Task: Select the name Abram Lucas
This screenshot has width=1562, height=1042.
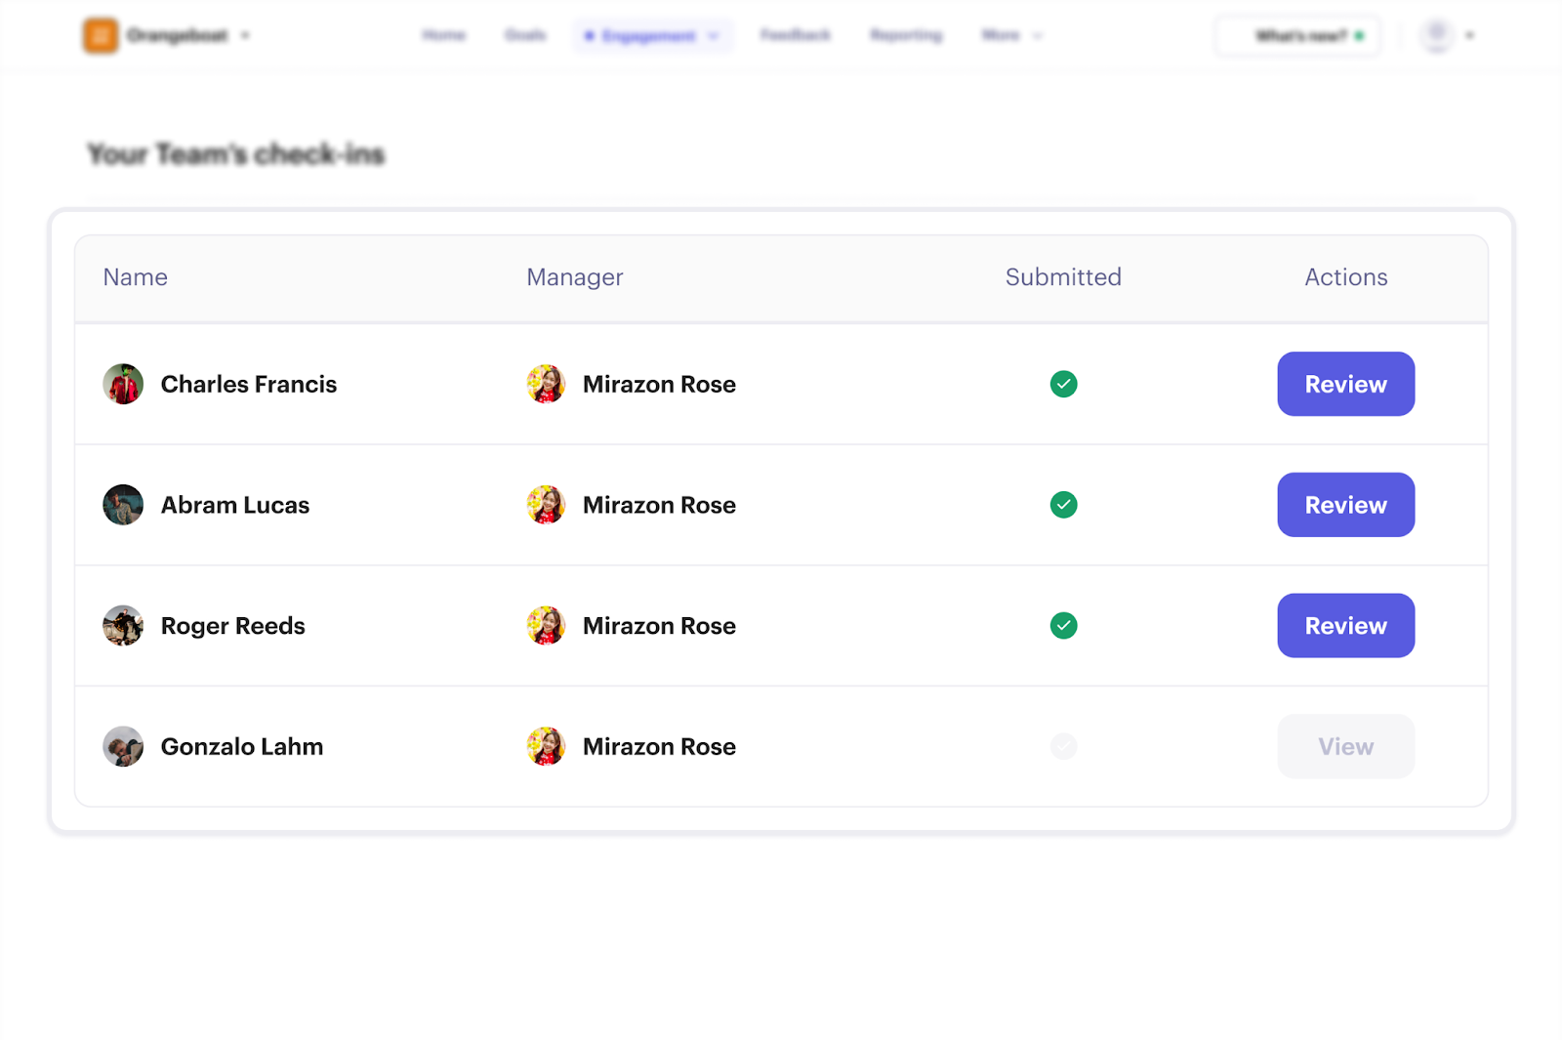Action: (235, 505)
